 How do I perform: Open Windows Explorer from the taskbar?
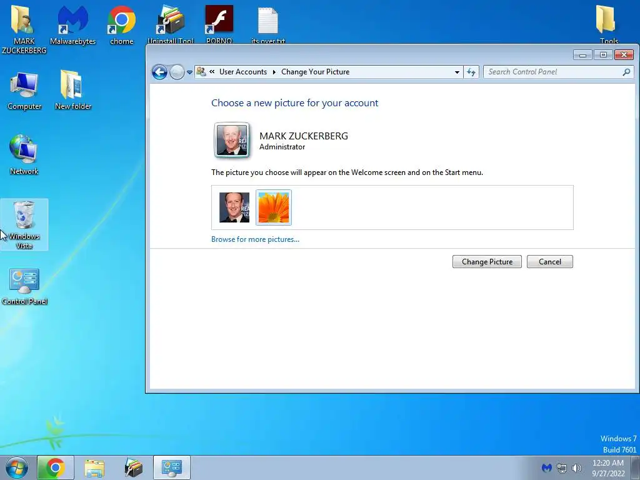coord(94,467)
